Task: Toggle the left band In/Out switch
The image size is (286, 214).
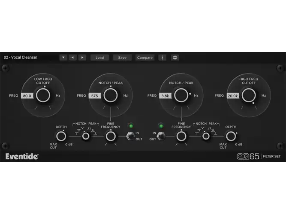Action: pos(130,136)
